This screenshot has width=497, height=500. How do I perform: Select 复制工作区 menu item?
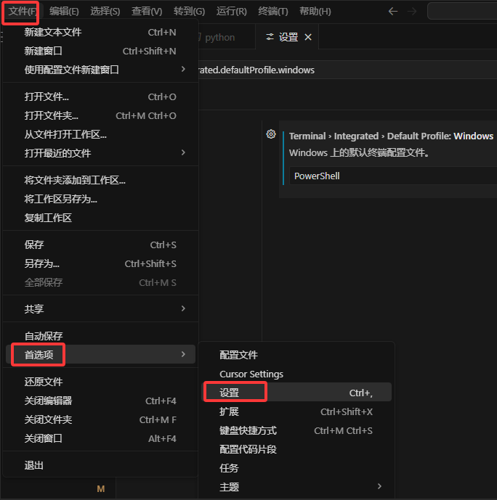(x=100, y=218)
